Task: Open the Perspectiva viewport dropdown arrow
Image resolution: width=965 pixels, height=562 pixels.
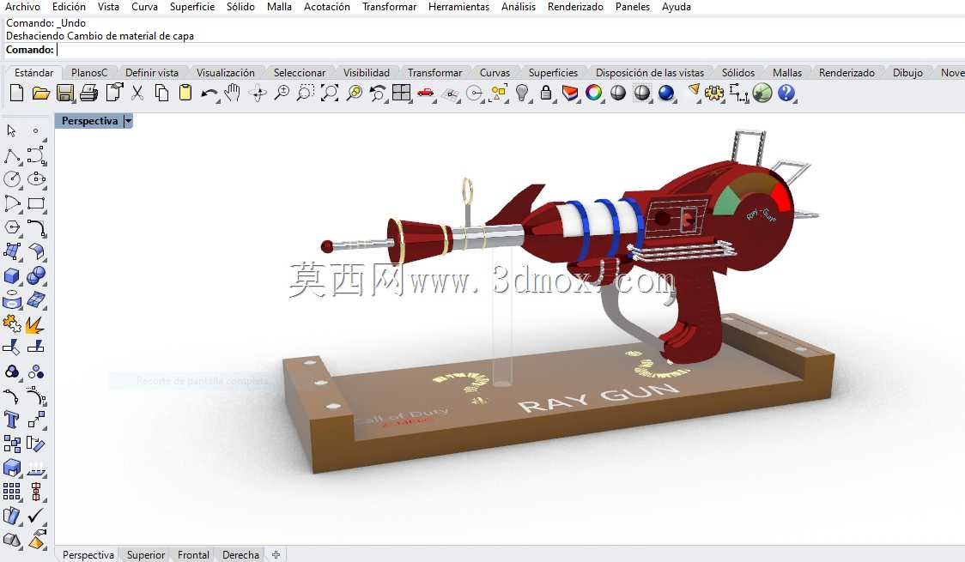Action: pos(128,121)
